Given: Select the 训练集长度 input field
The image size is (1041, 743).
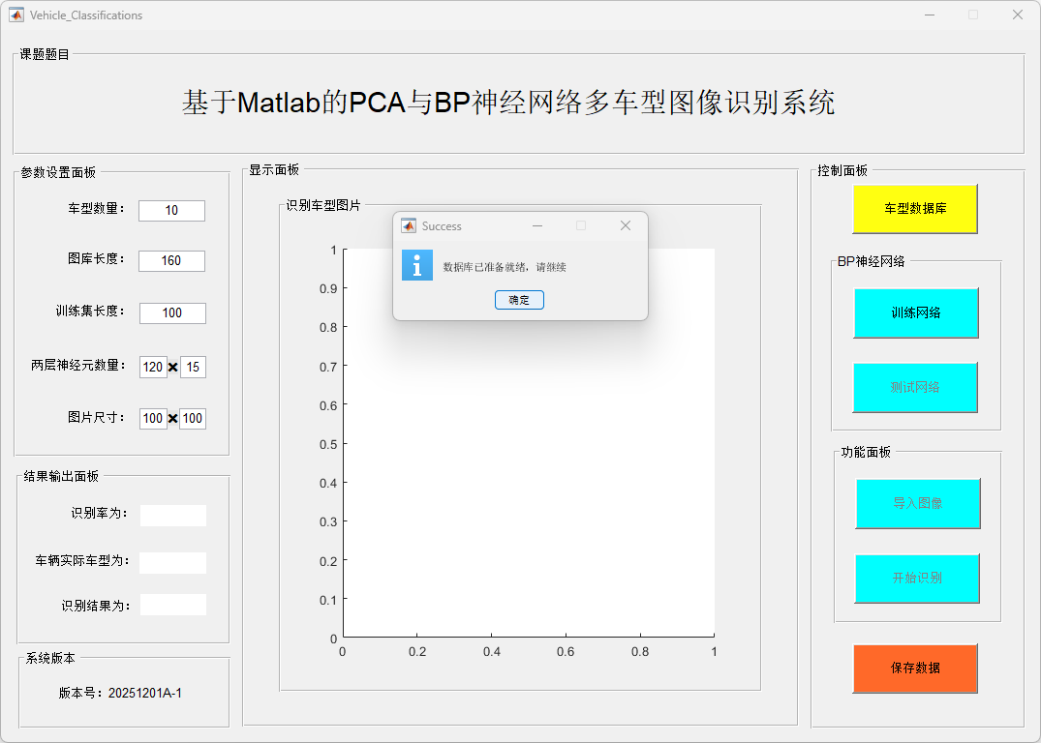Looking at the screenshot, I should click(172, 313).
